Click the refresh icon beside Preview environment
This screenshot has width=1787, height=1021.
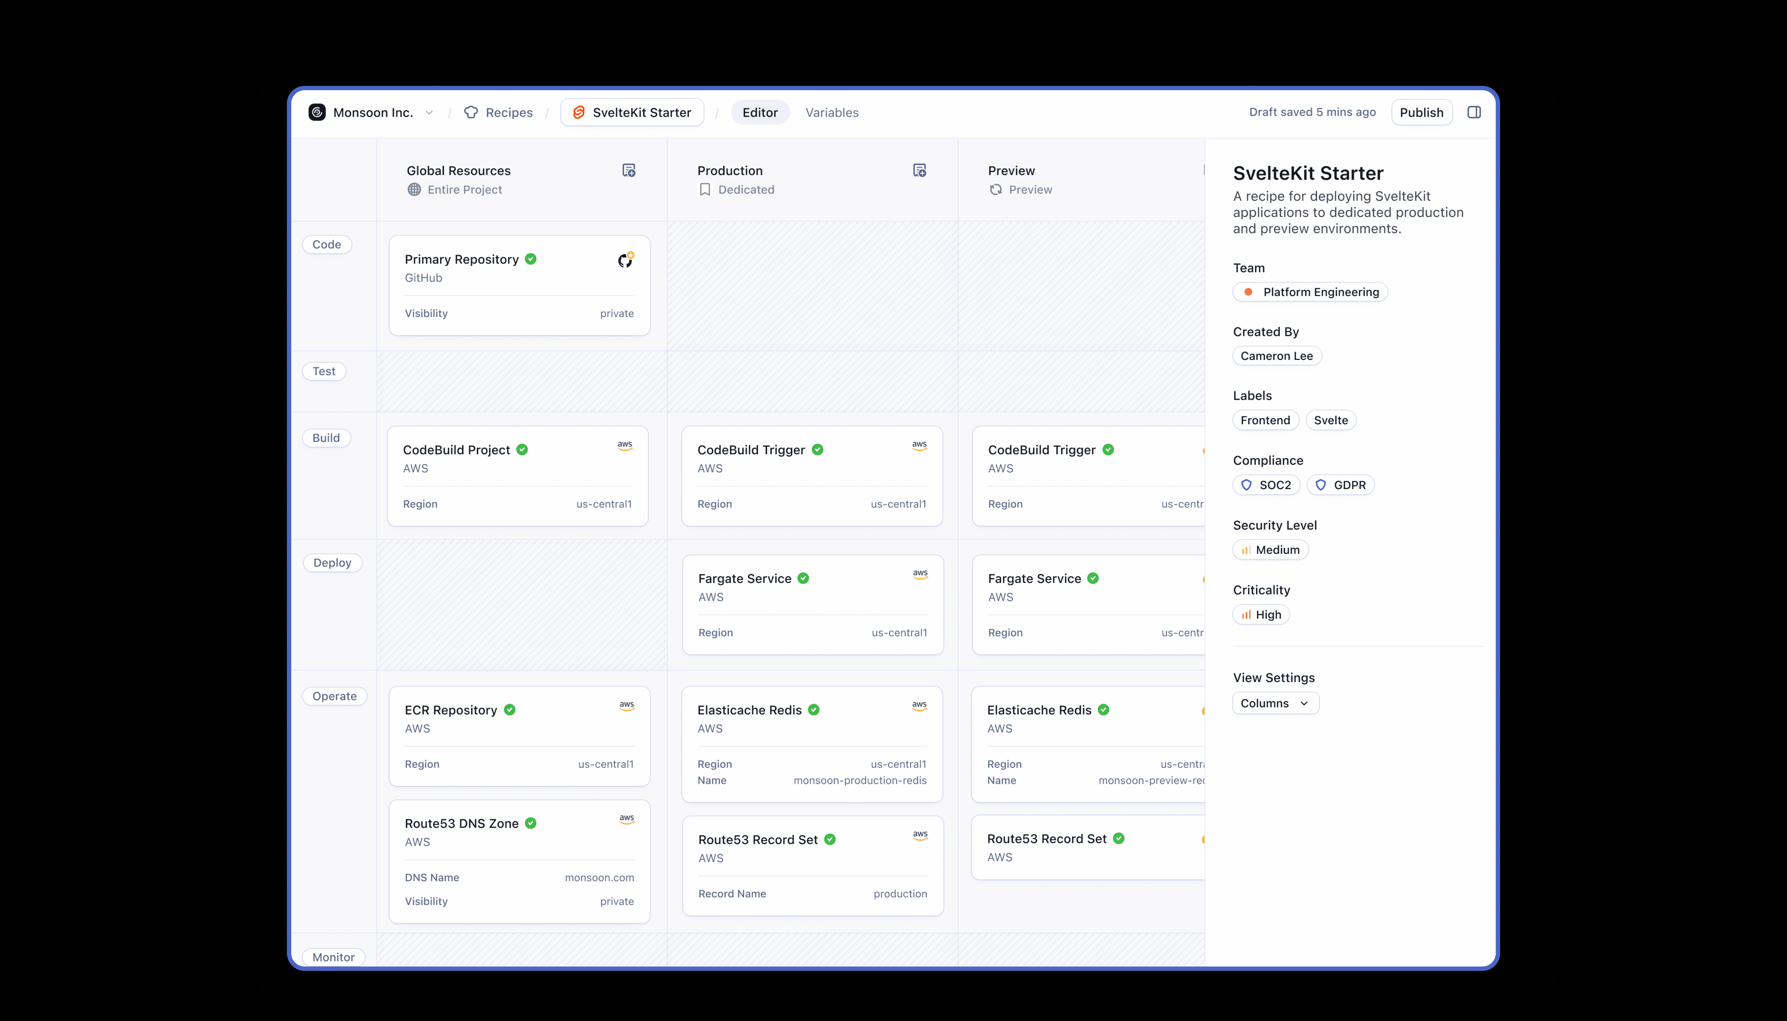pyautogui.click(x=996, y=189)
